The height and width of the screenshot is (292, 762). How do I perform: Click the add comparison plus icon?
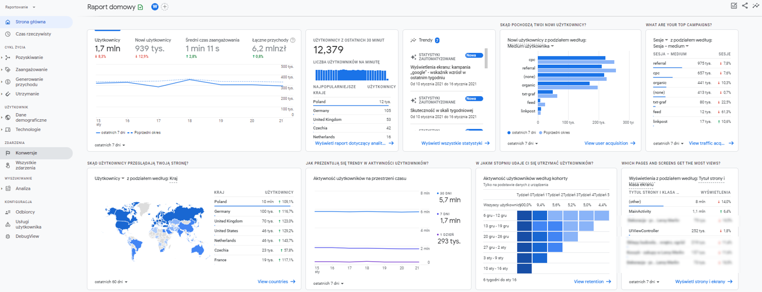165,7
